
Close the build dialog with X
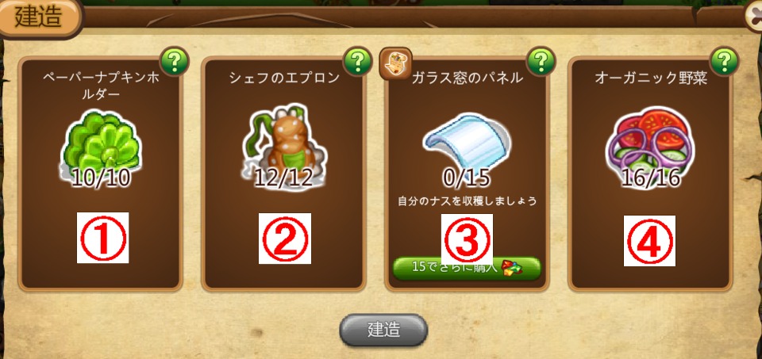[x=754, y=17]
